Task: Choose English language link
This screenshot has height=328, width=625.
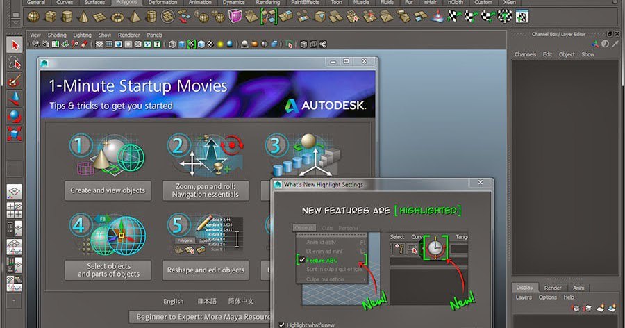Action: [x=174, y=302]
